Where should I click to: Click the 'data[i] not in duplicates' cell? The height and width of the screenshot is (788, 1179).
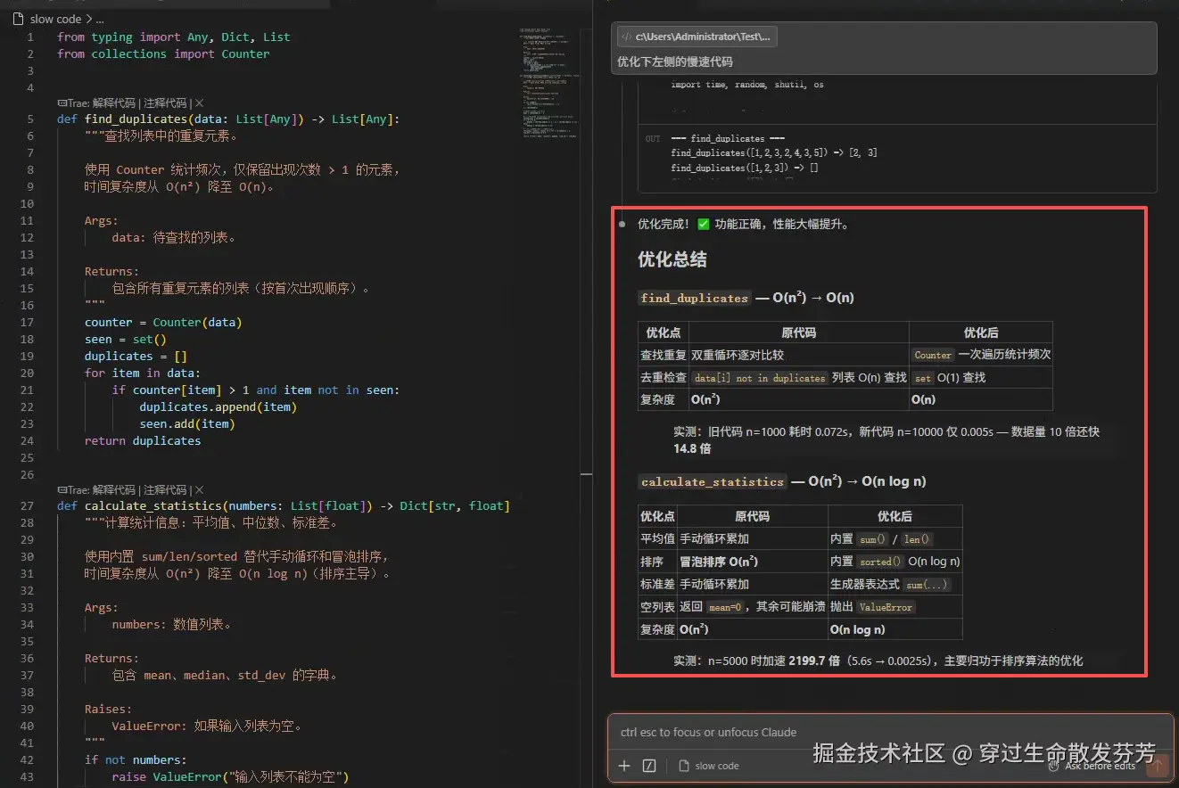pos(799,378)
